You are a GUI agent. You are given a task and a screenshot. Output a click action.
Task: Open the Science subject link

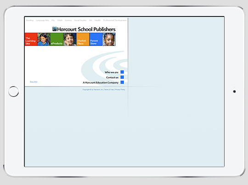[x=68, y=20]
